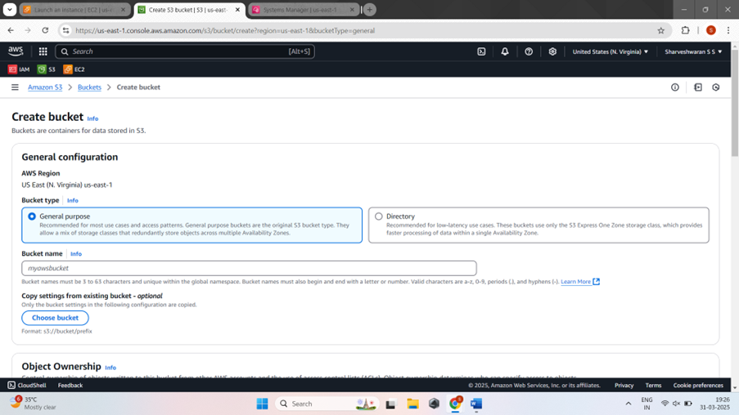Open the EC2 favorites shortcut
The image size is (739, 415).
[74, 69]
